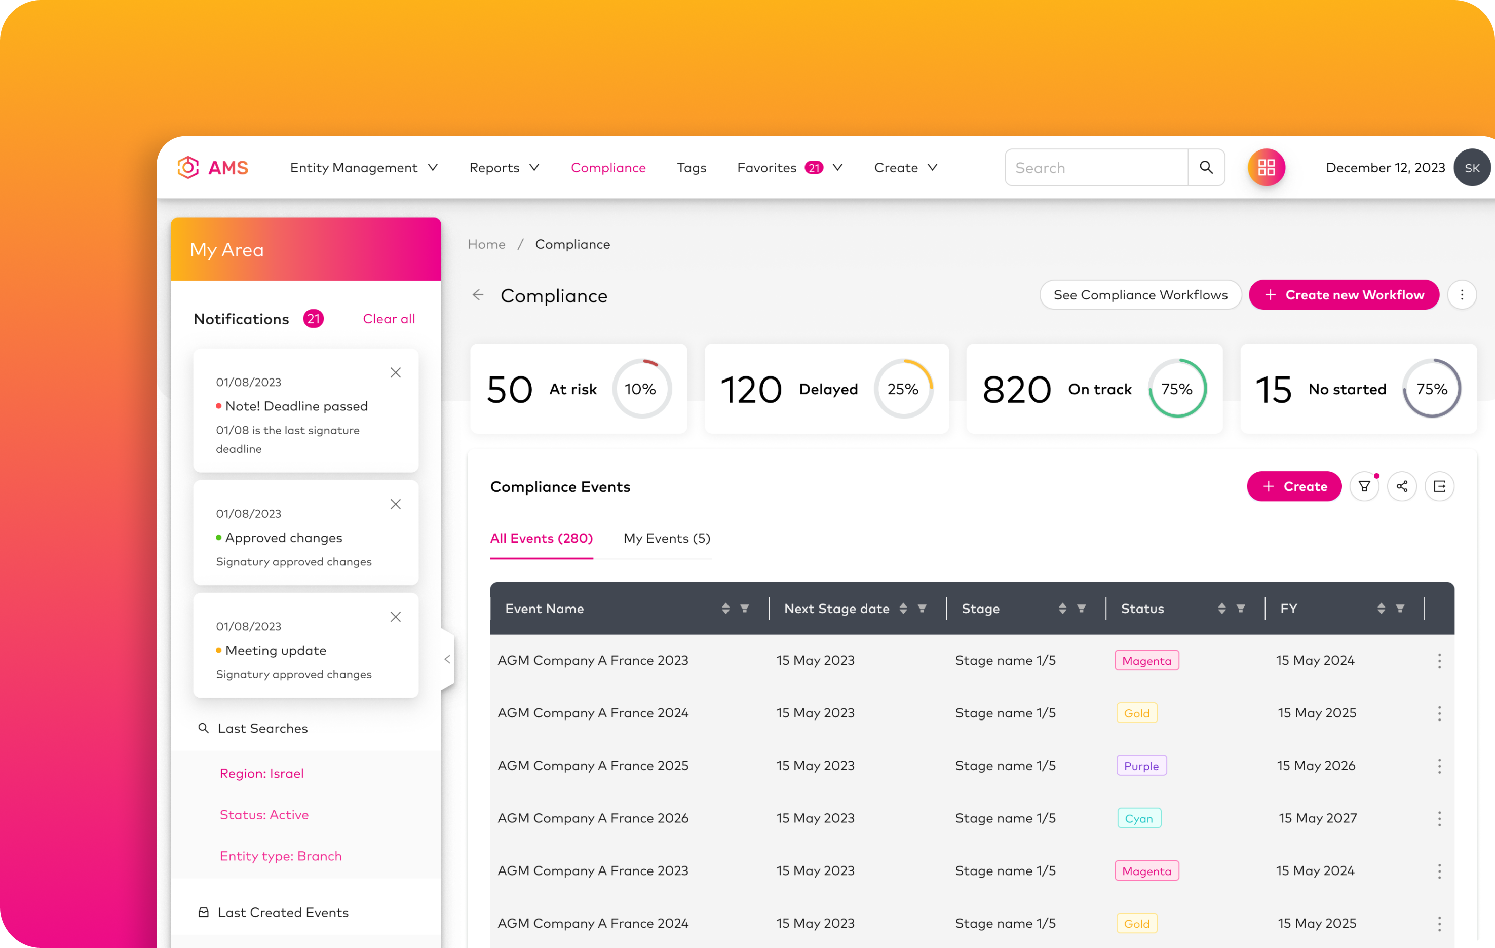1495x948 pixels.
Task: Open the apps grid icon
Action: 1266,168
